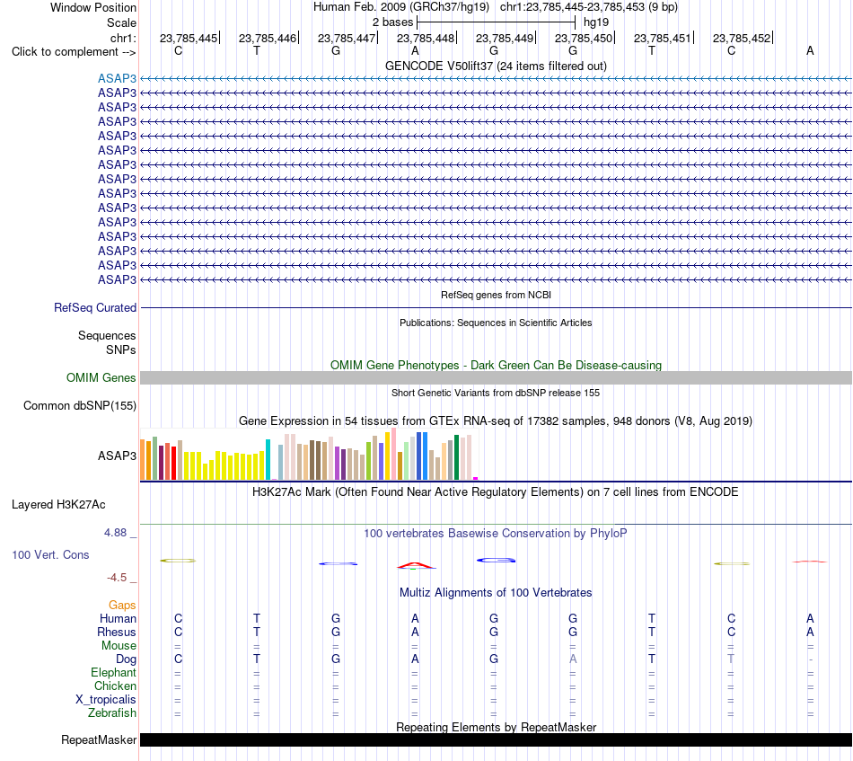Select the Mouse alignment row label
Image resolution: width=853 pixels, height=761 pixels.
tap(119, 646)
